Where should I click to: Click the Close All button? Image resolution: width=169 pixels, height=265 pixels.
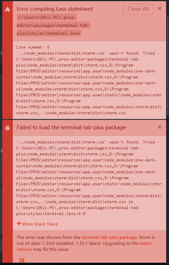point(138,9)
